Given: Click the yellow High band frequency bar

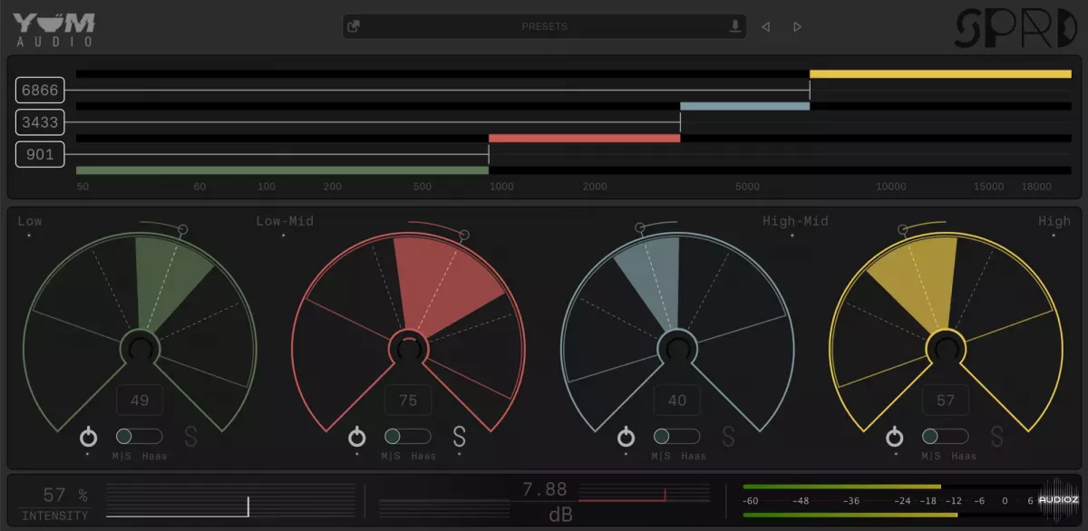Looking at the screenshot, I should (x=940, y=74).
